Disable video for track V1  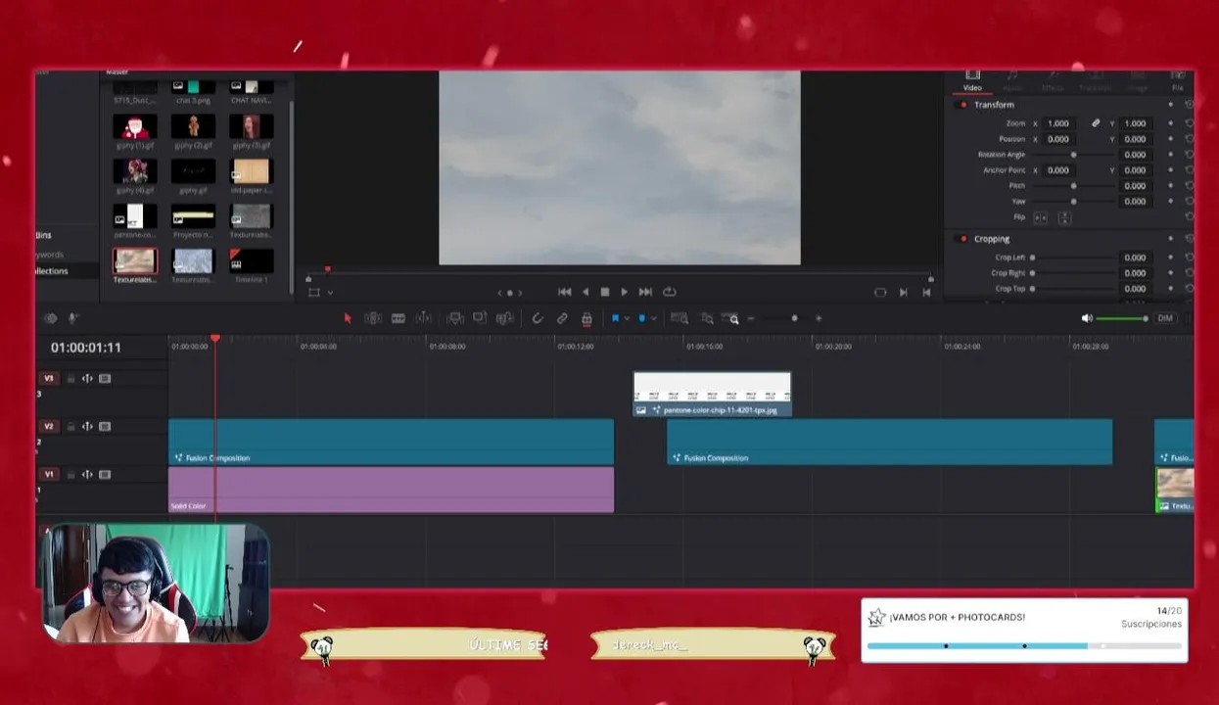[105, 475]
